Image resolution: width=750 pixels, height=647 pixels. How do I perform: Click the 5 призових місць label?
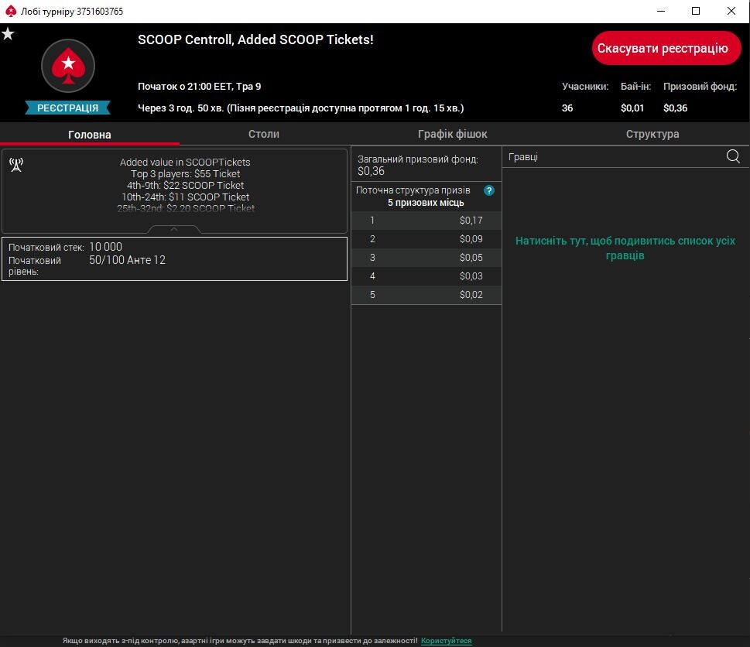[426, 203]
